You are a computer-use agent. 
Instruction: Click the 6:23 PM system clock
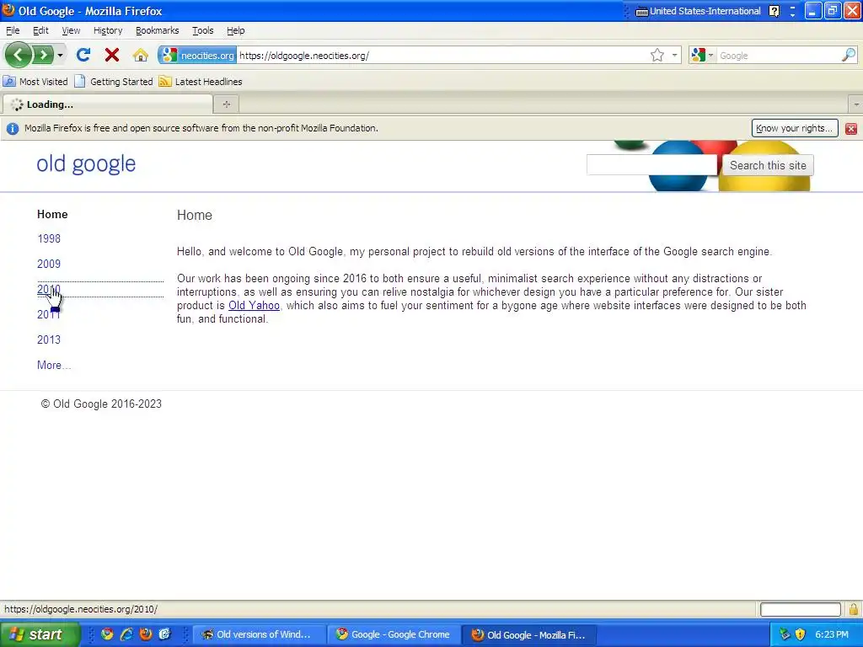(x=832, y=634)
